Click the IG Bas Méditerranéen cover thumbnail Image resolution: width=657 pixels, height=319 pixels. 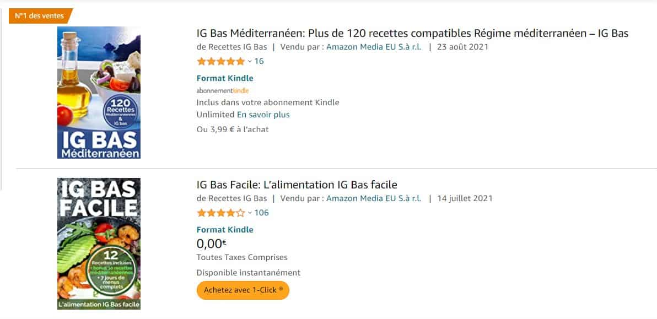click(x=99, y=93)
